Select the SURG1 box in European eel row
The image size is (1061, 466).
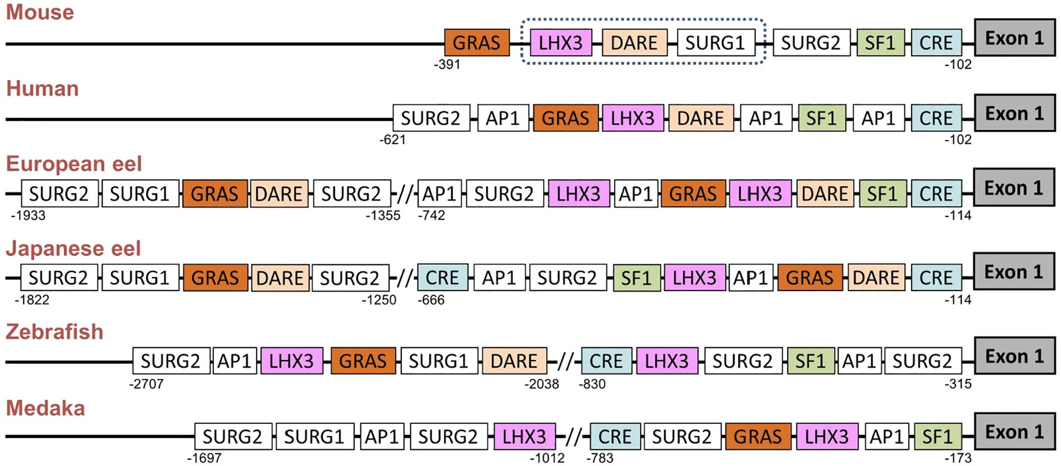pyautogui.click(x=140, y=194)
